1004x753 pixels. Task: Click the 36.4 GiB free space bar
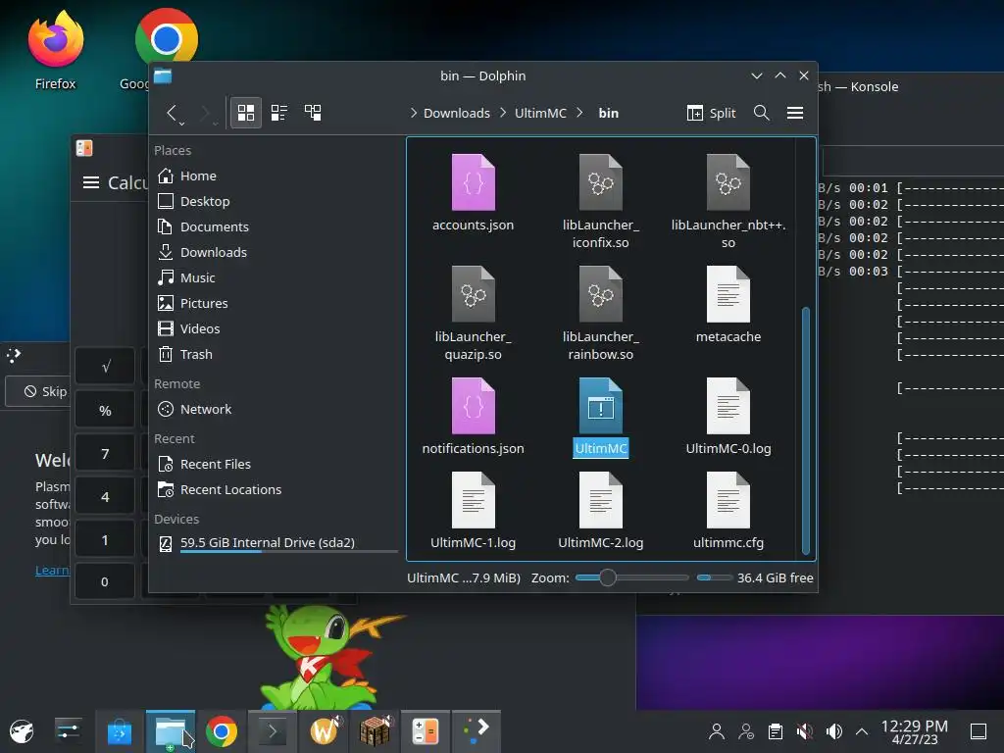click(x=715, y=577)
